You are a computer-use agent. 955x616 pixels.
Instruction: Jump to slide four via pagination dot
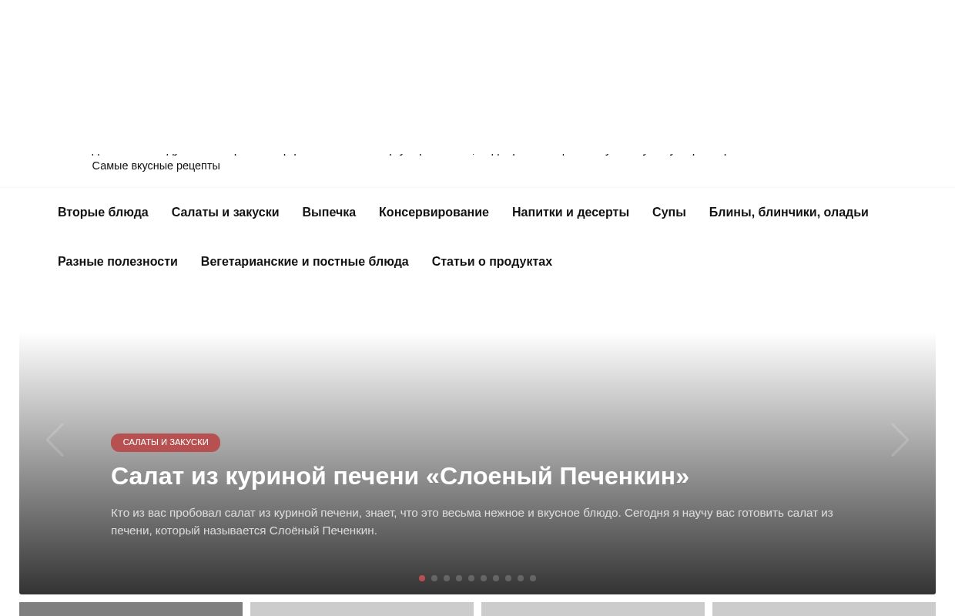point(459,578)
